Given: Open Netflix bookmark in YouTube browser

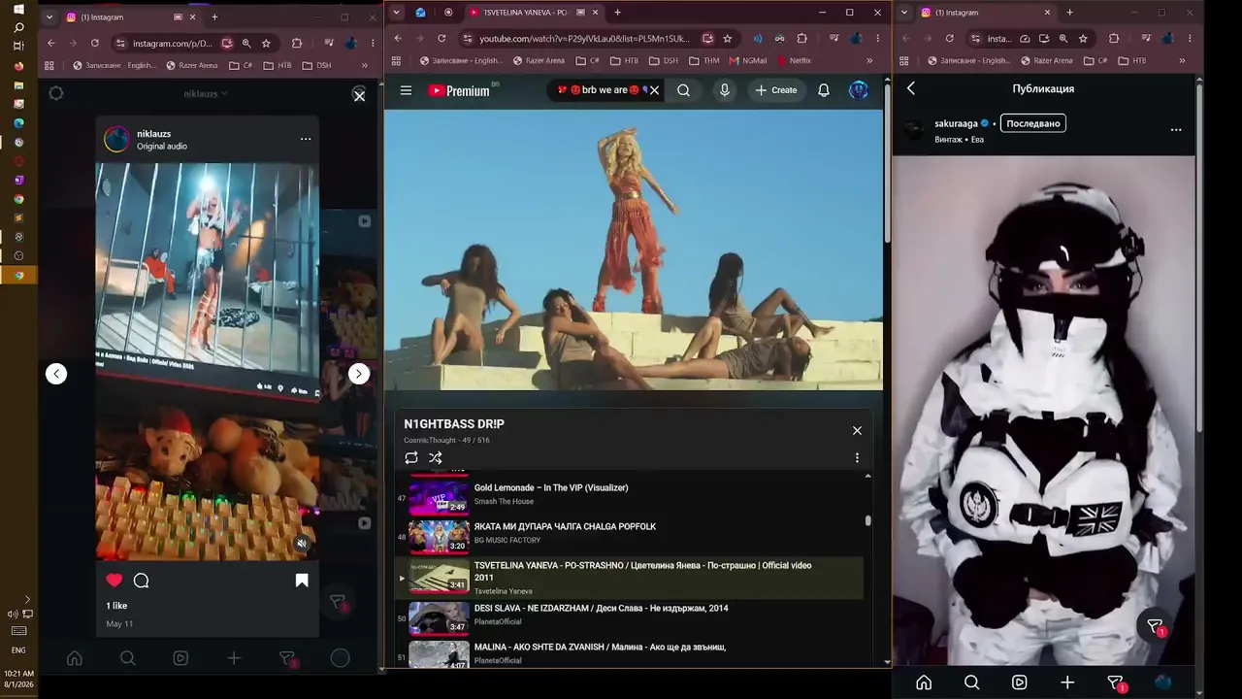Looking at the screenshot, I should [794, 60].
